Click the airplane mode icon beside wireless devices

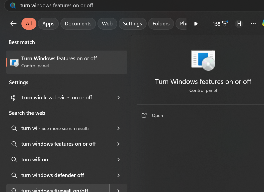[14, 98]
